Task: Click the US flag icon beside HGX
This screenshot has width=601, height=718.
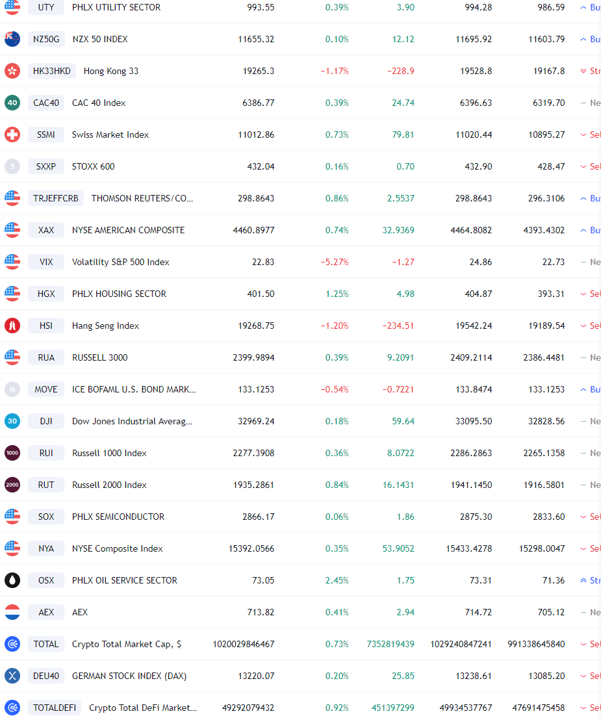Action: coord(12,294)
